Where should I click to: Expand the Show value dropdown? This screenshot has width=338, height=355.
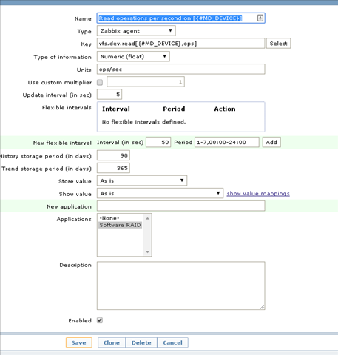point(160,193)
